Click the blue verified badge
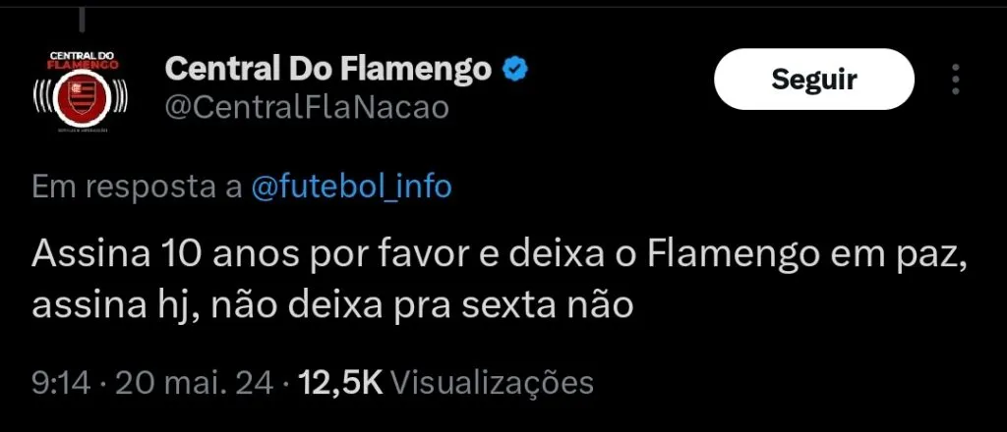This screenshot has height=432, width=1007. 514,69
